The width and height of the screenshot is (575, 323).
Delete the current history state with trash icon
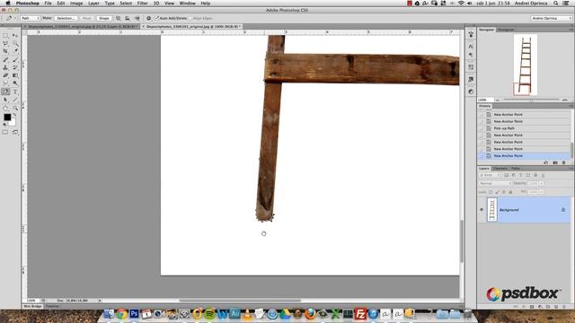click(x=563, y=162)
